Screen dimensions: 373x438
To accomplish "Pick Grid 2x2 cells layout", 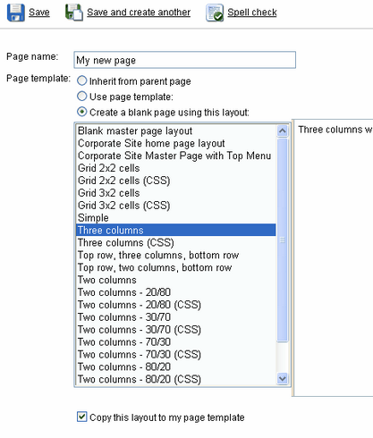I will click(x=176, y=168).
